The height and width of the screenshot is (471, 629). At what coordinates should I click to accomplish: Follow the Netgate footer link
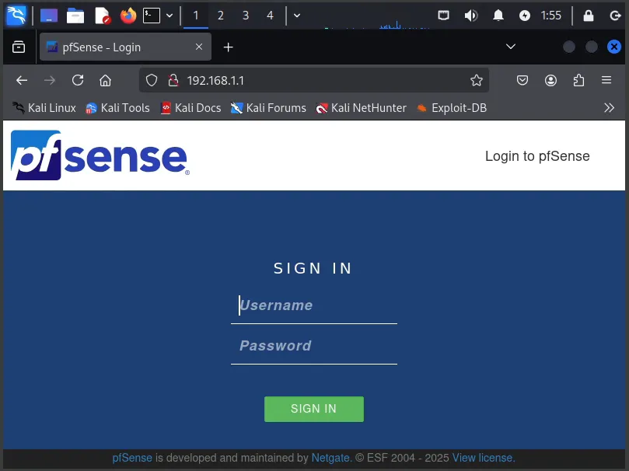pos(331,458)
